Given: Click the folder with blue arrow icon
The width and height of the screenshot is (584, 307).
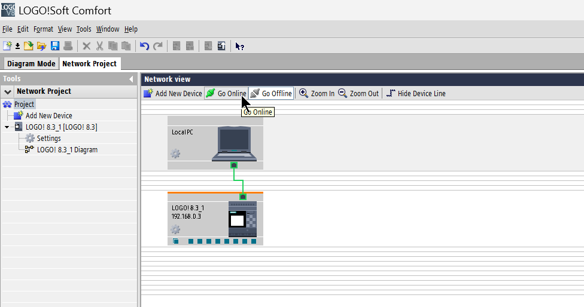Looking at the screenshot, I should (x=41, y=46).
